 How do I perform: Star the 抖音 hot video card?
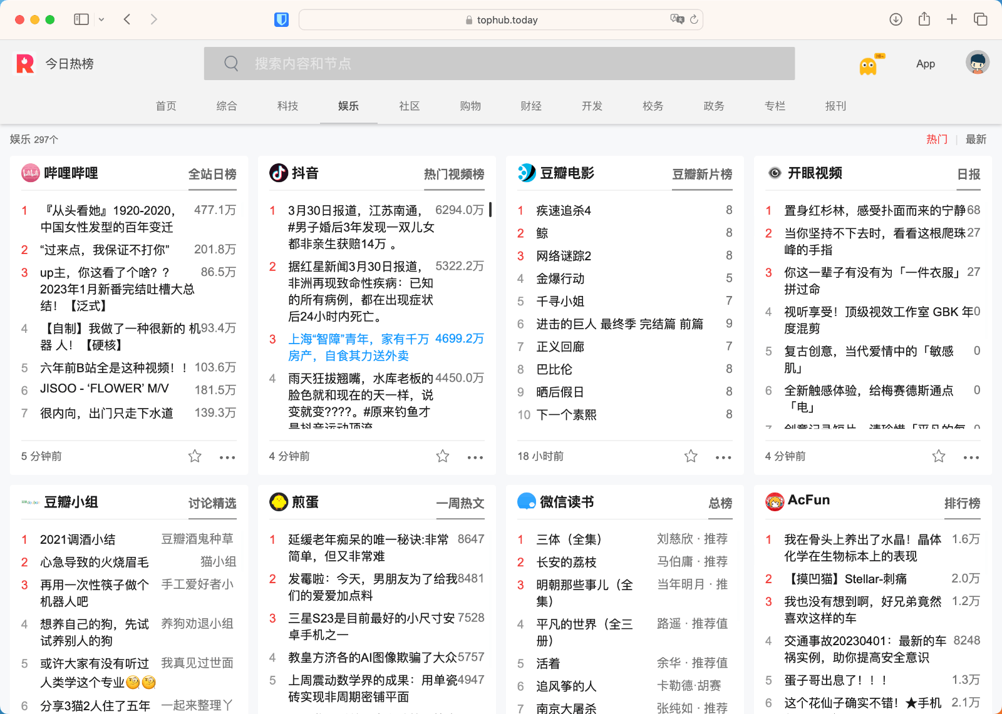click(443, 456)
